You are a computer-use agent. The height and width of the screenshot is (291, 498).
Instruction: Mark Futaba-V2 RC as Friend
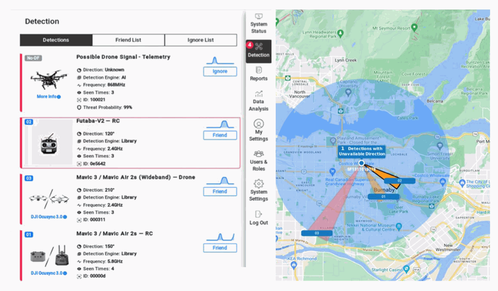tap(220, 135)
